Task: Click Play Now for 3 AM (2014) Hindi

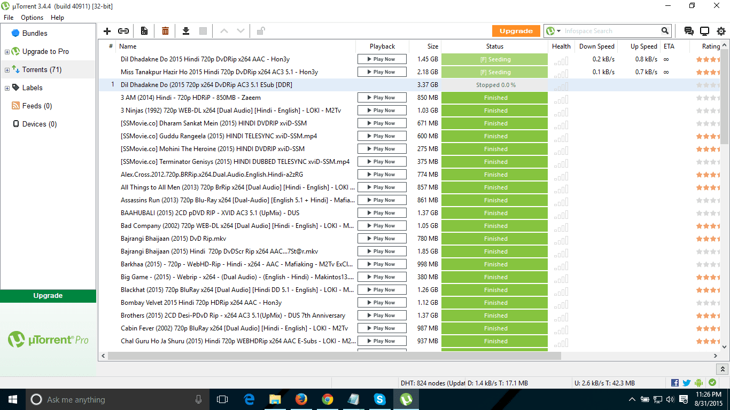Action: (382, 98)
